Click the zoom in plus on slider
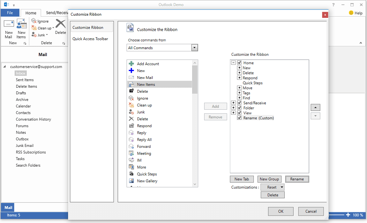367x223 pixels. pos(348,215)
